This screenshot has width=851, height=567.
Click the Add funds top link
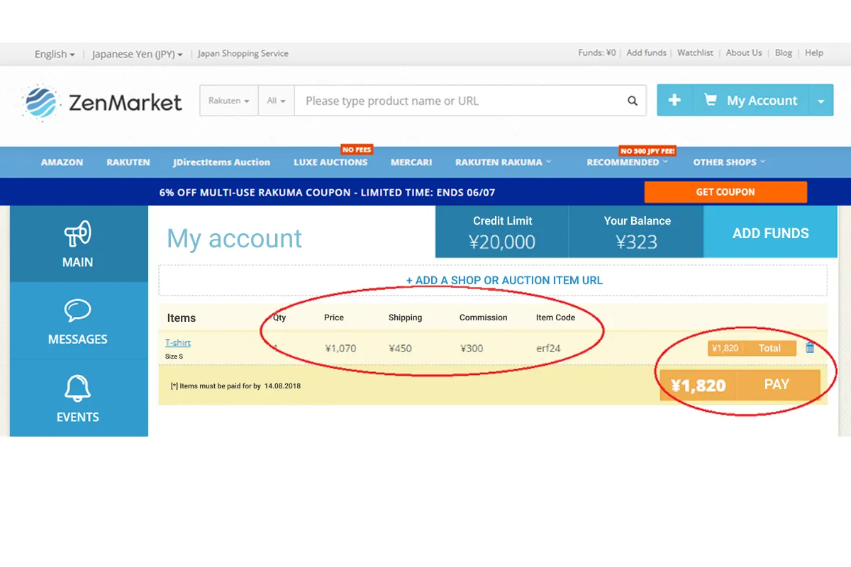click(x=647, y=52)
